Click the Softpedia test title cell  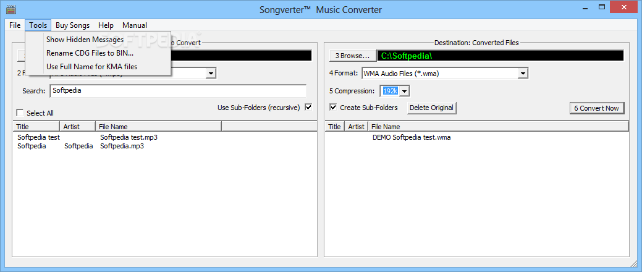(38, 137)
